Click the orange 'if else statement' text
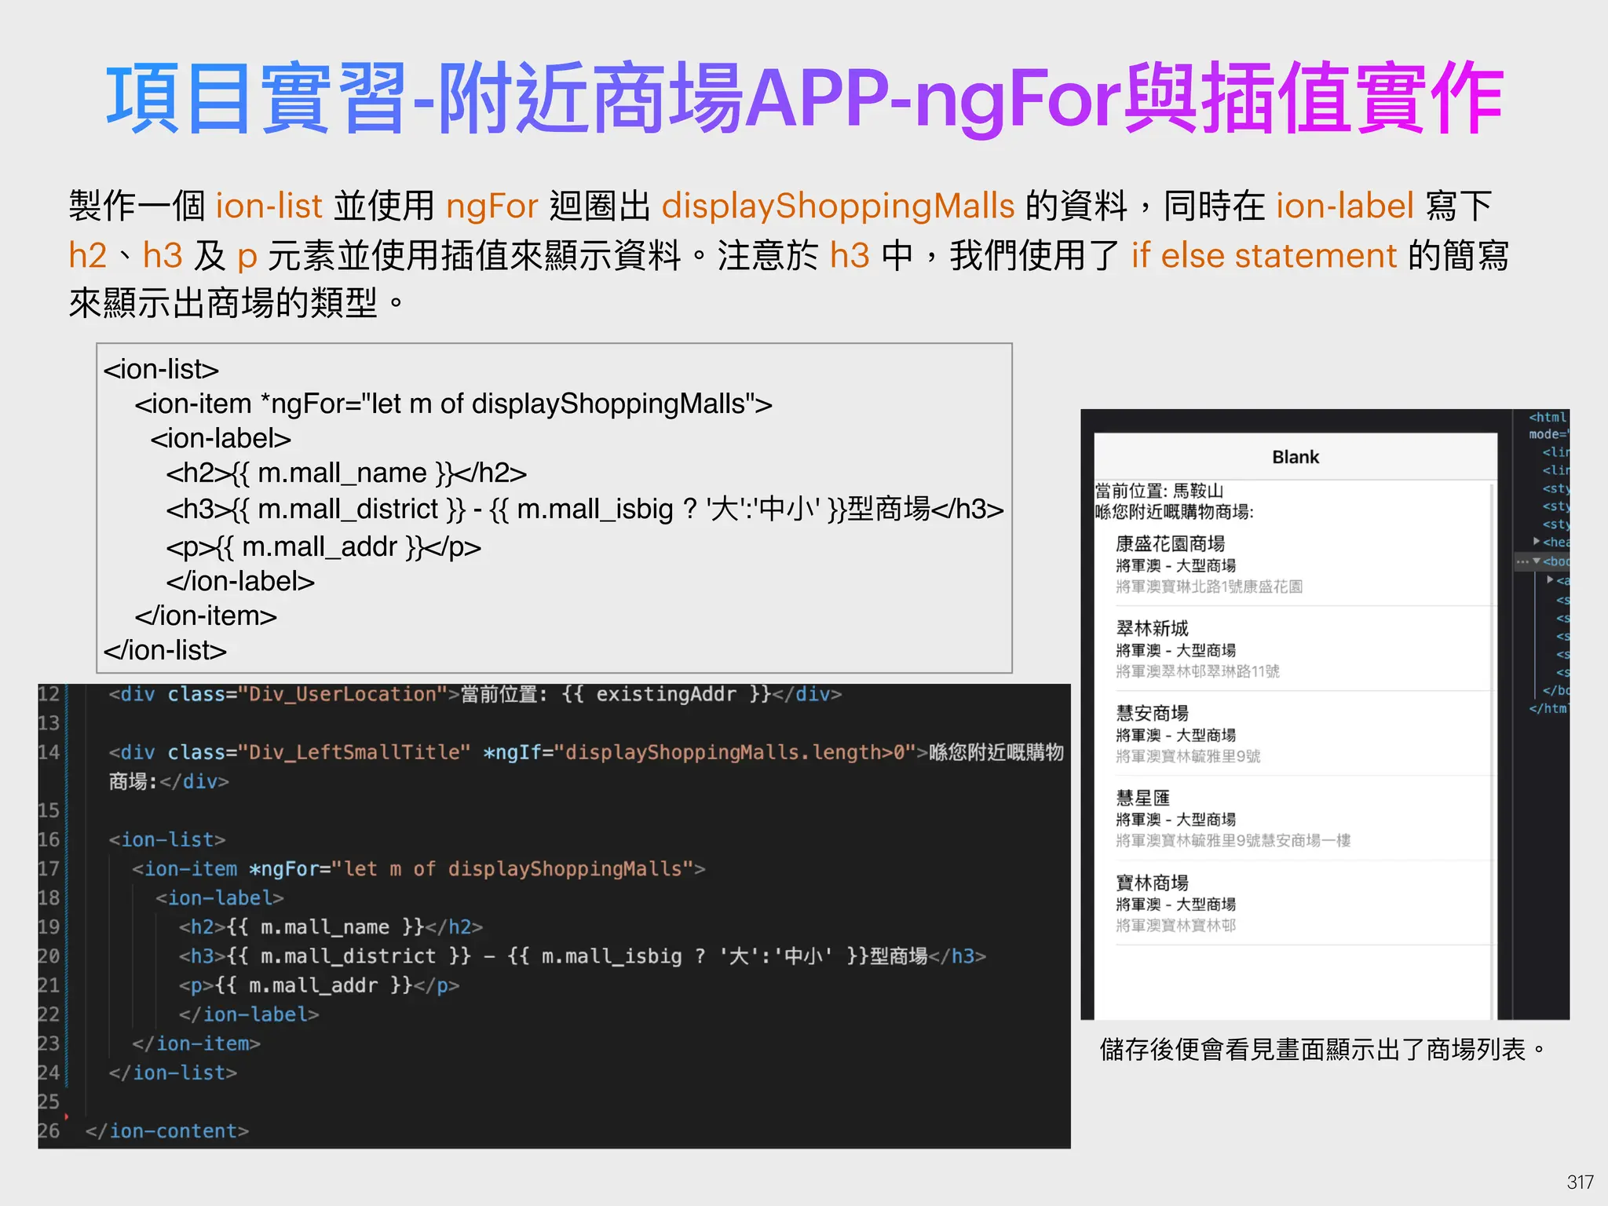 tap(1264, 255)
